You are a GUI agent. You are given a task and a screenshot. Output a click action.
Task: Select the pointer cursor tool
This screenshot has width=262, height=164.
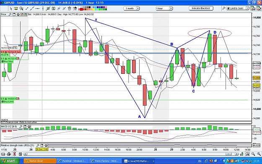click(x=11, y=8)
